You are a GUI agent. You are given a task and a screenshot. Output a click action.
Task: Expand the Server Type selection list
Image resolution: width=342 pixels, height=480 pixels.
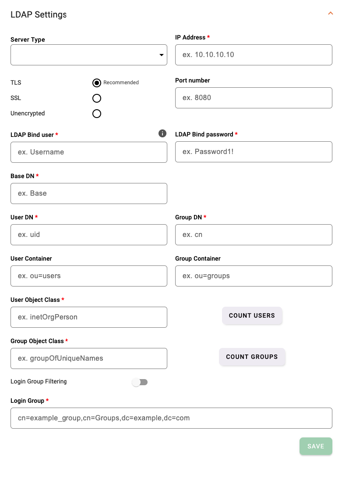[x=162, y=55]
